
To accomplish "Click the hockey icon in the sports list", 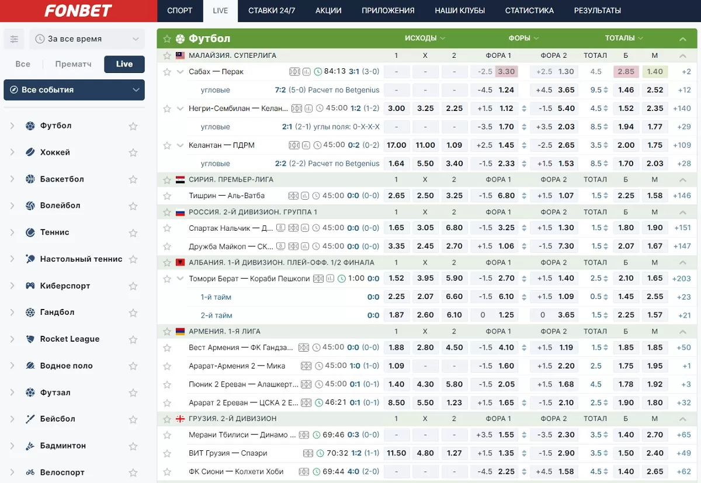I will point(30,152).
